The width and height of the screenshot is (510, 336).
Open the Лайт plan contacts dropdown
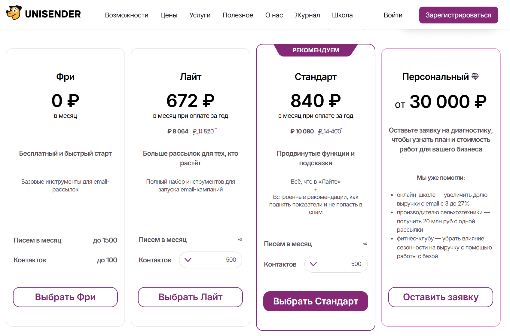(211, 260)
